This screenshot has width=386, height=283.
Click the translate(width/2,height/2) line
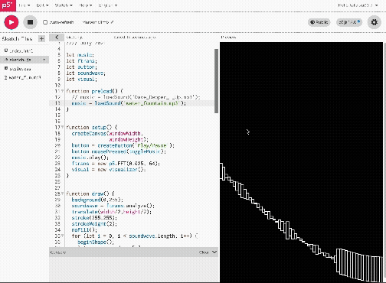point(112,212)
